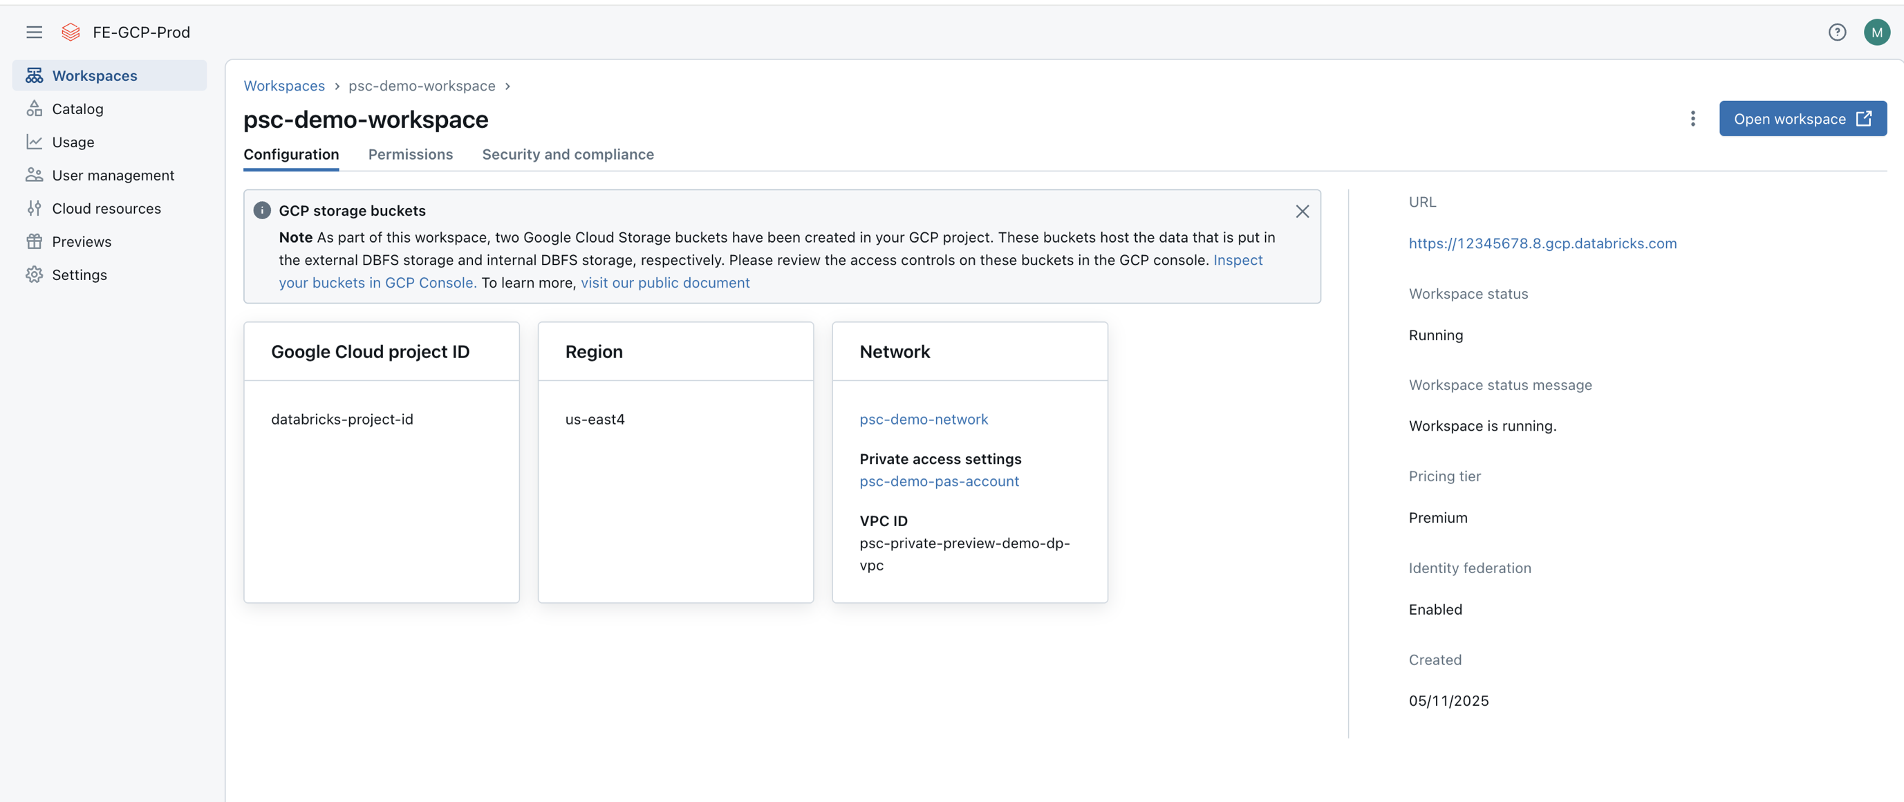Screen dimensions: 1904x802
Task: Click the workspace URL link
Action: click(1542, 243)
